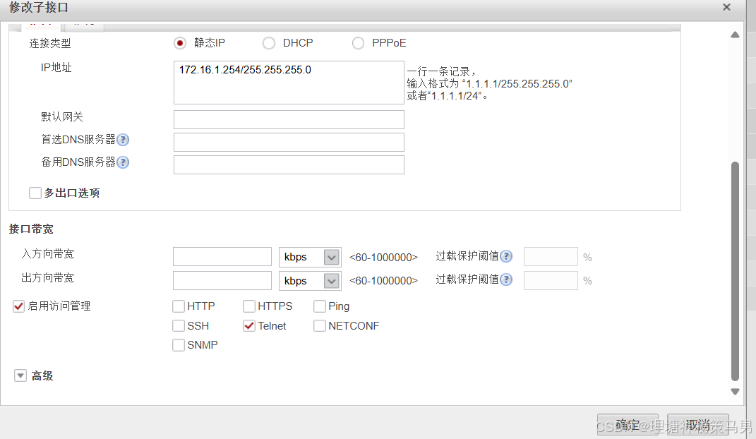
Task: Expand the 高级 section
Action: pyautogui.click(x=20, y=376)
